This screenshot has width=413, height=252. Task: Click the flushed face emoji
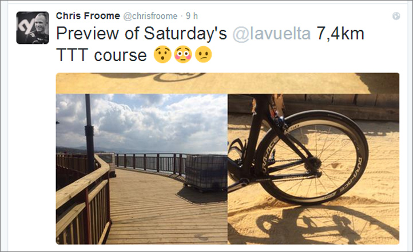coord(183,54)
